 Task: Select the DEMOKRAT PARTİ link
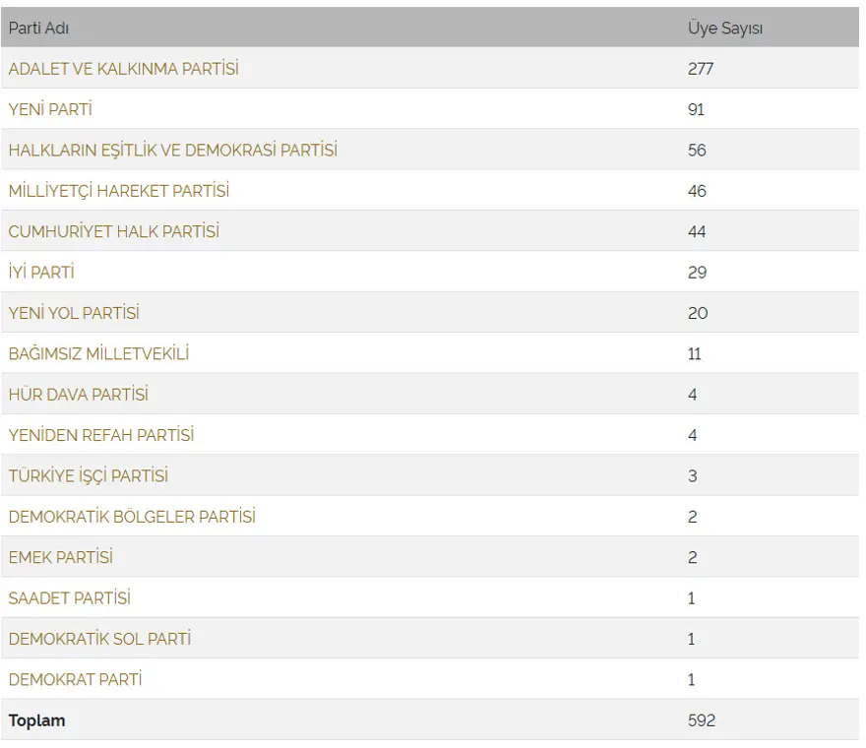click(75, 679)
